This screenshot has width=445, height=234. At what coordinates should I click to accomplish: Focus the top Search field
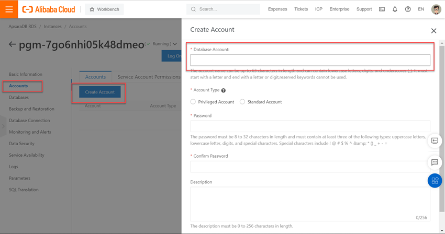(223, 9)
